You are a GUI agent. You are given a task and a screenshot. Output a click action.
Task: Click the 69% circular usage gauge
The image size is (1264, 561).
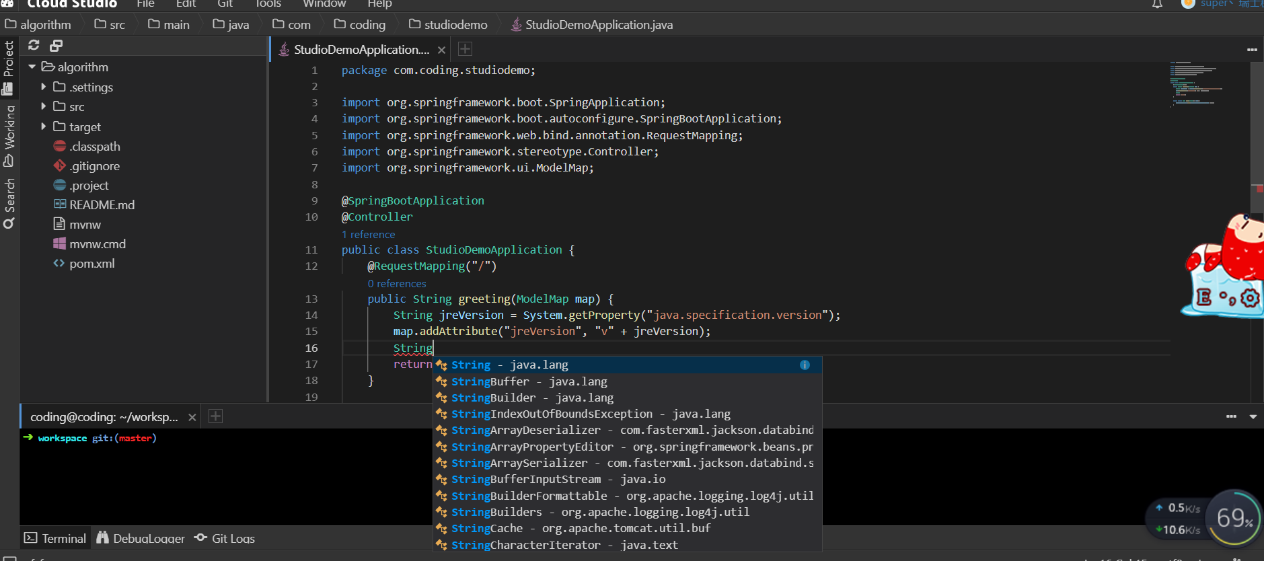1234,518
